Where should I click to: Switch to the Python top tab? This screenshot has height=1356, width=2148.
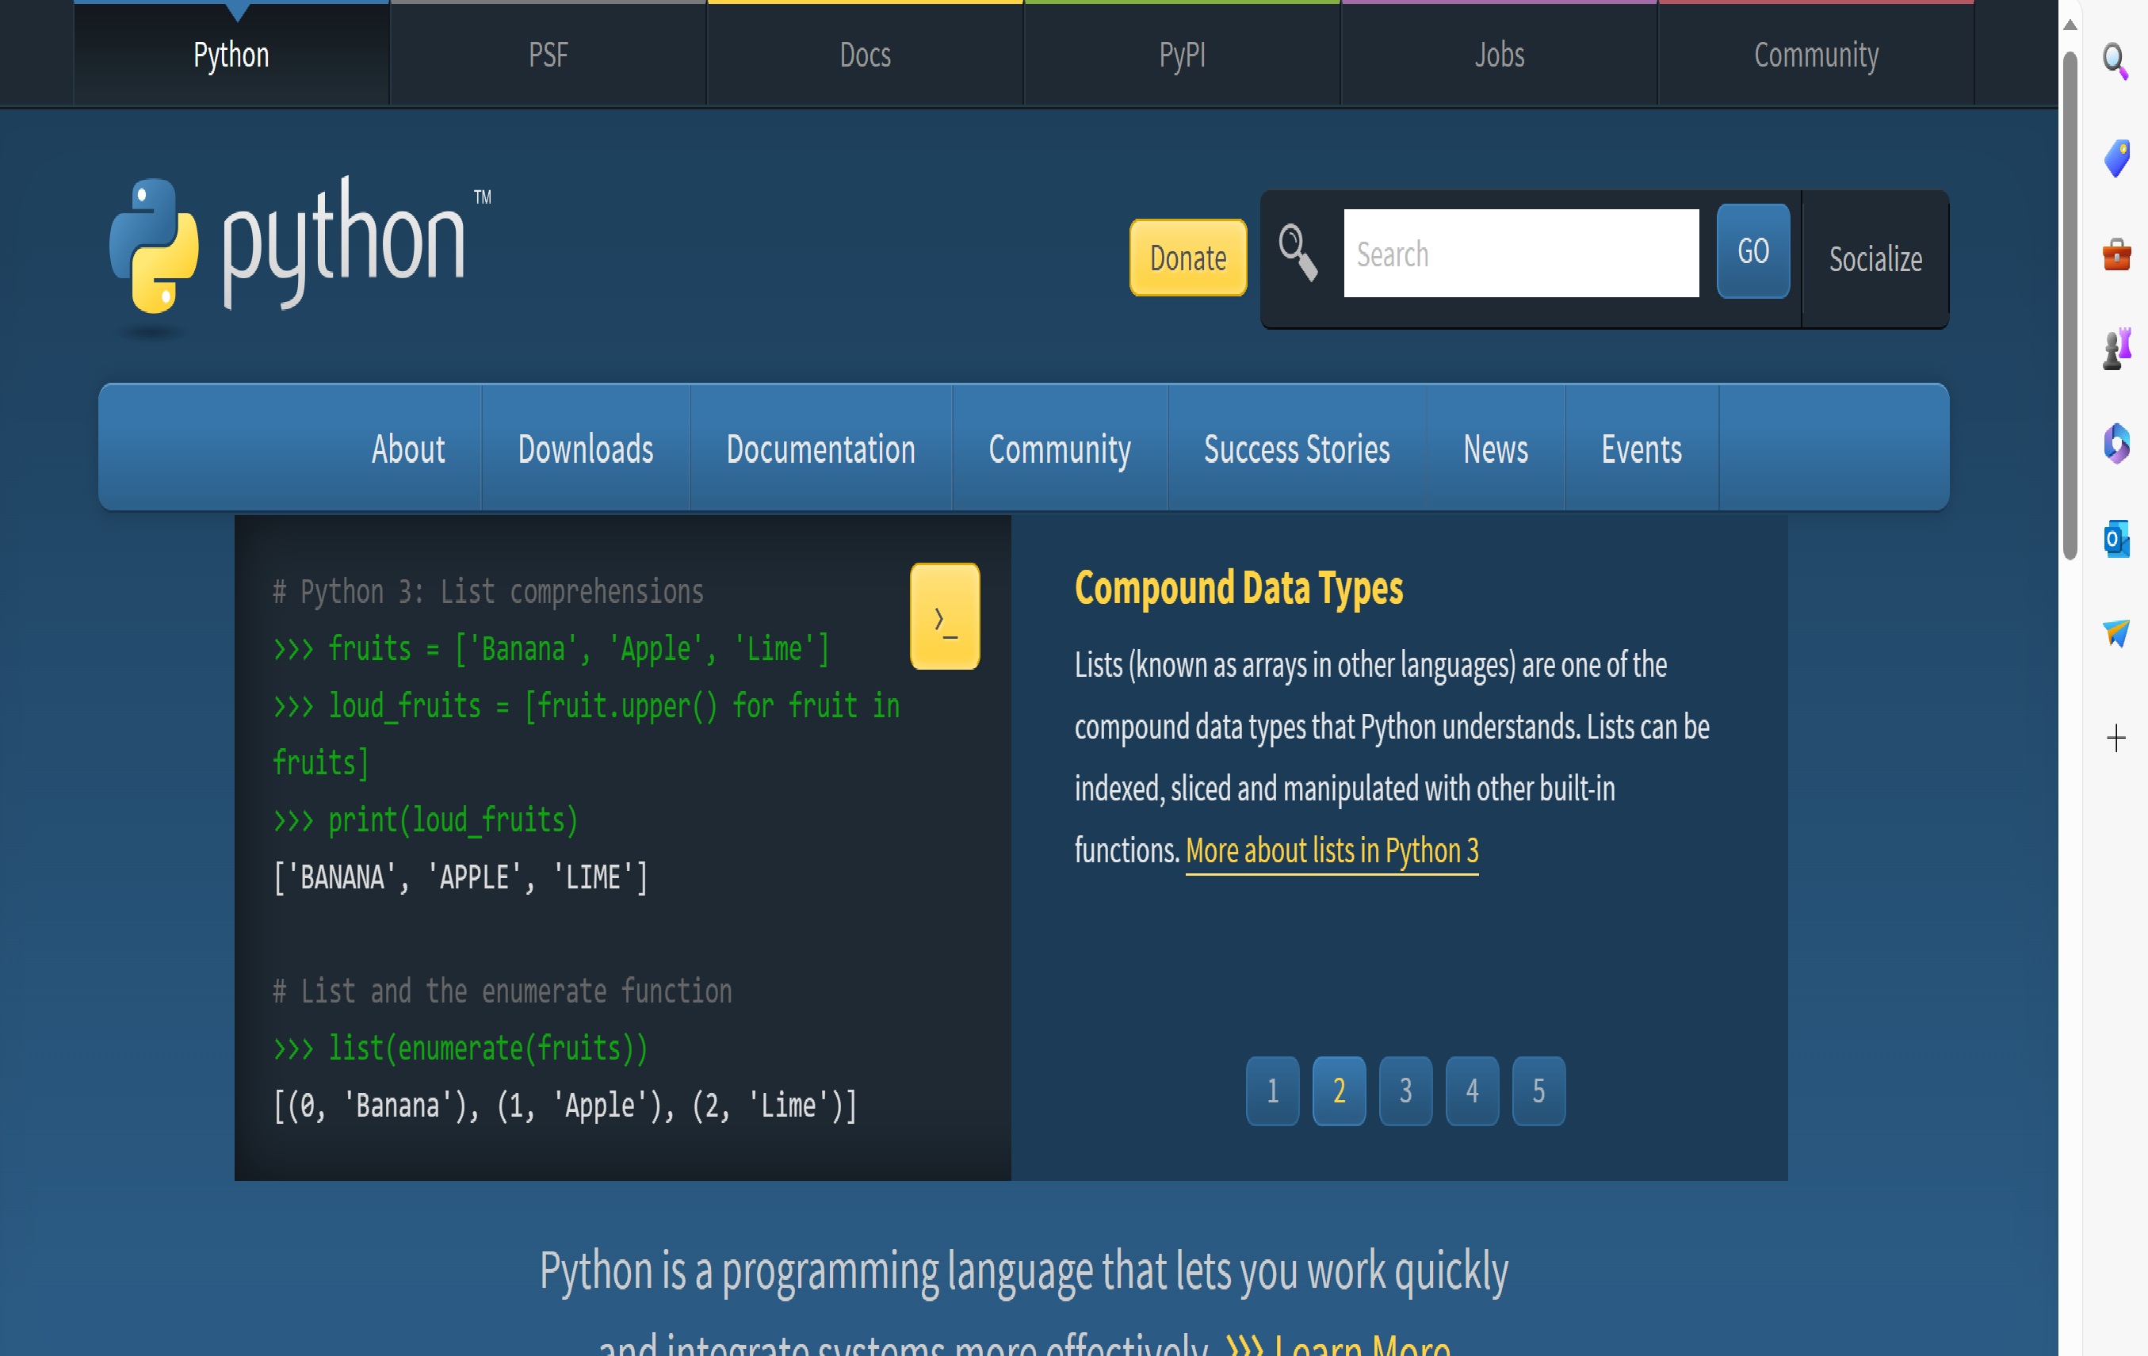pyautogui.click(x=231, y=55)
